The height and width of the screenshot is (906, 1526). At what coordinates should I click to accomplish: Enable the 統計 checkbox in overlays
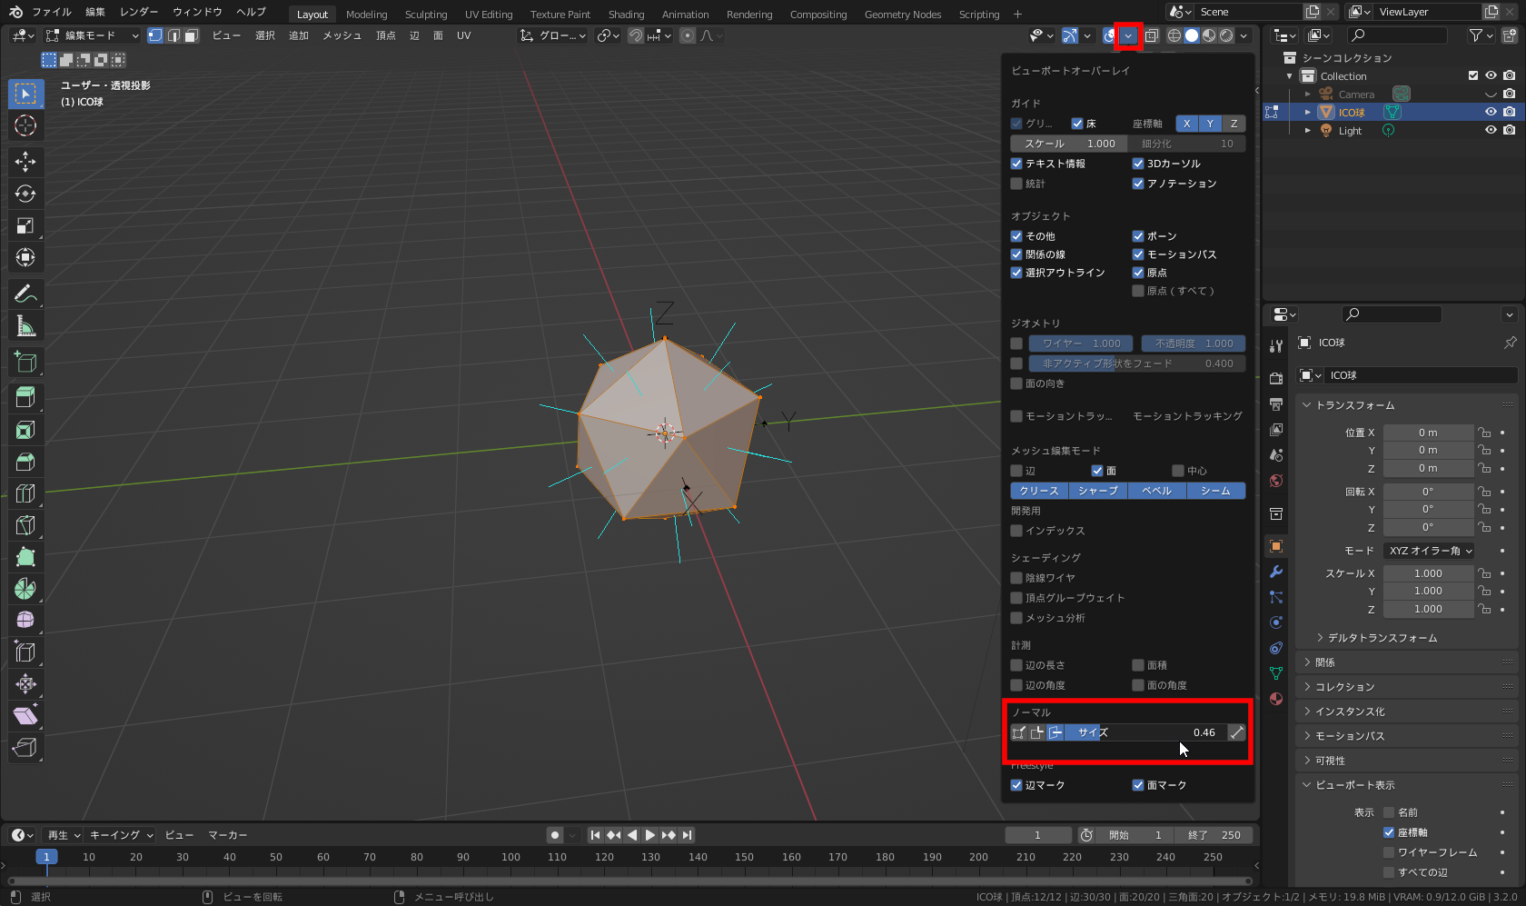coord(1016,183)
